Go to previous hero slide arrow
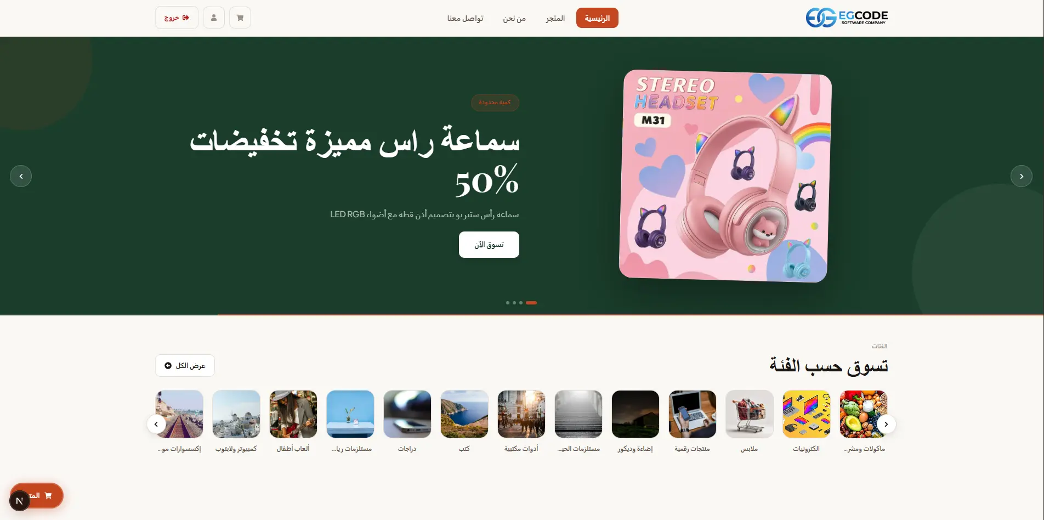 (x=21, y=176)
